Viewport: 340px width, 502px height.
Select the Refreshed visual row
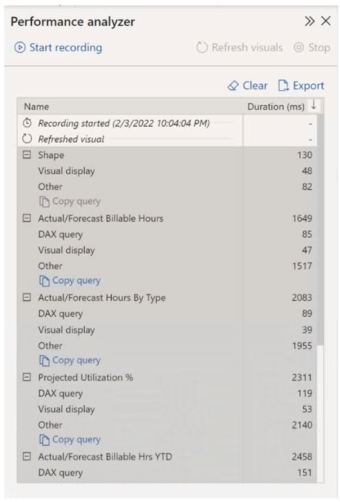pyautogui.click(x=167, y=140)
